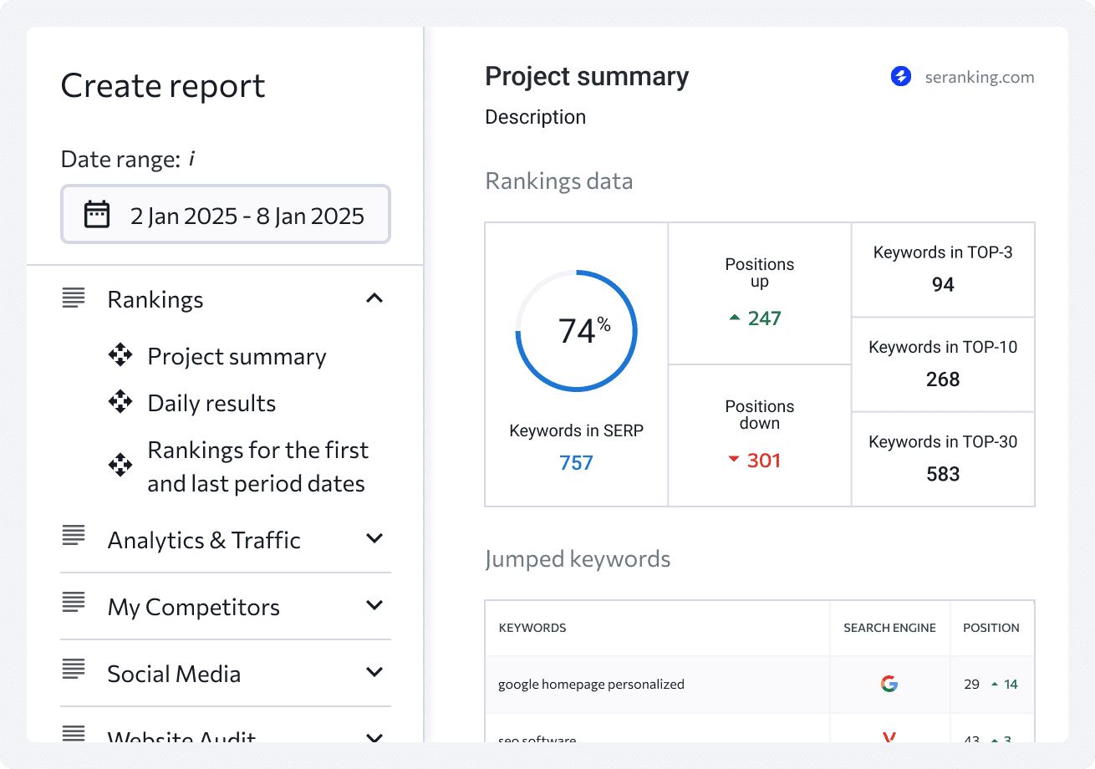
Task: Select the Project summary item
Action: (x=237, y=356)
